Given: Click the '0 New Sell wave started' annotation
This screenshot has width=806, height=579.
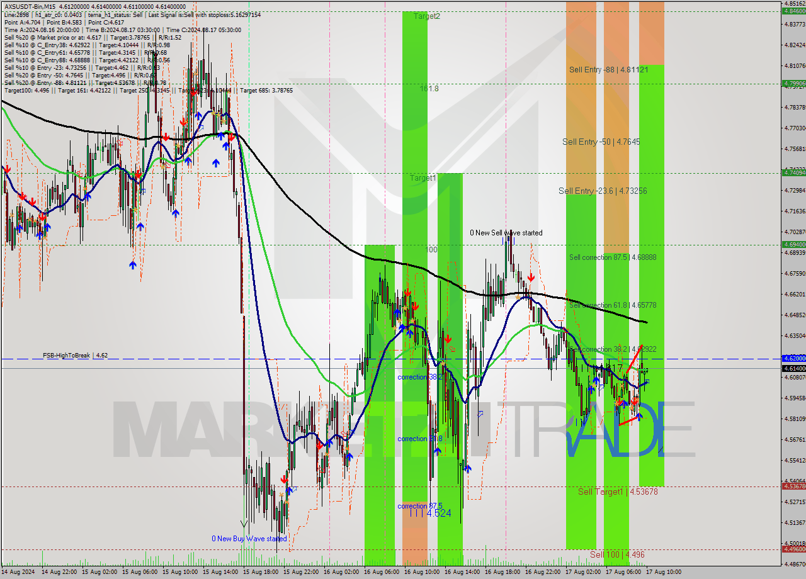Looking at the screenshot, I should pos(506,233).
